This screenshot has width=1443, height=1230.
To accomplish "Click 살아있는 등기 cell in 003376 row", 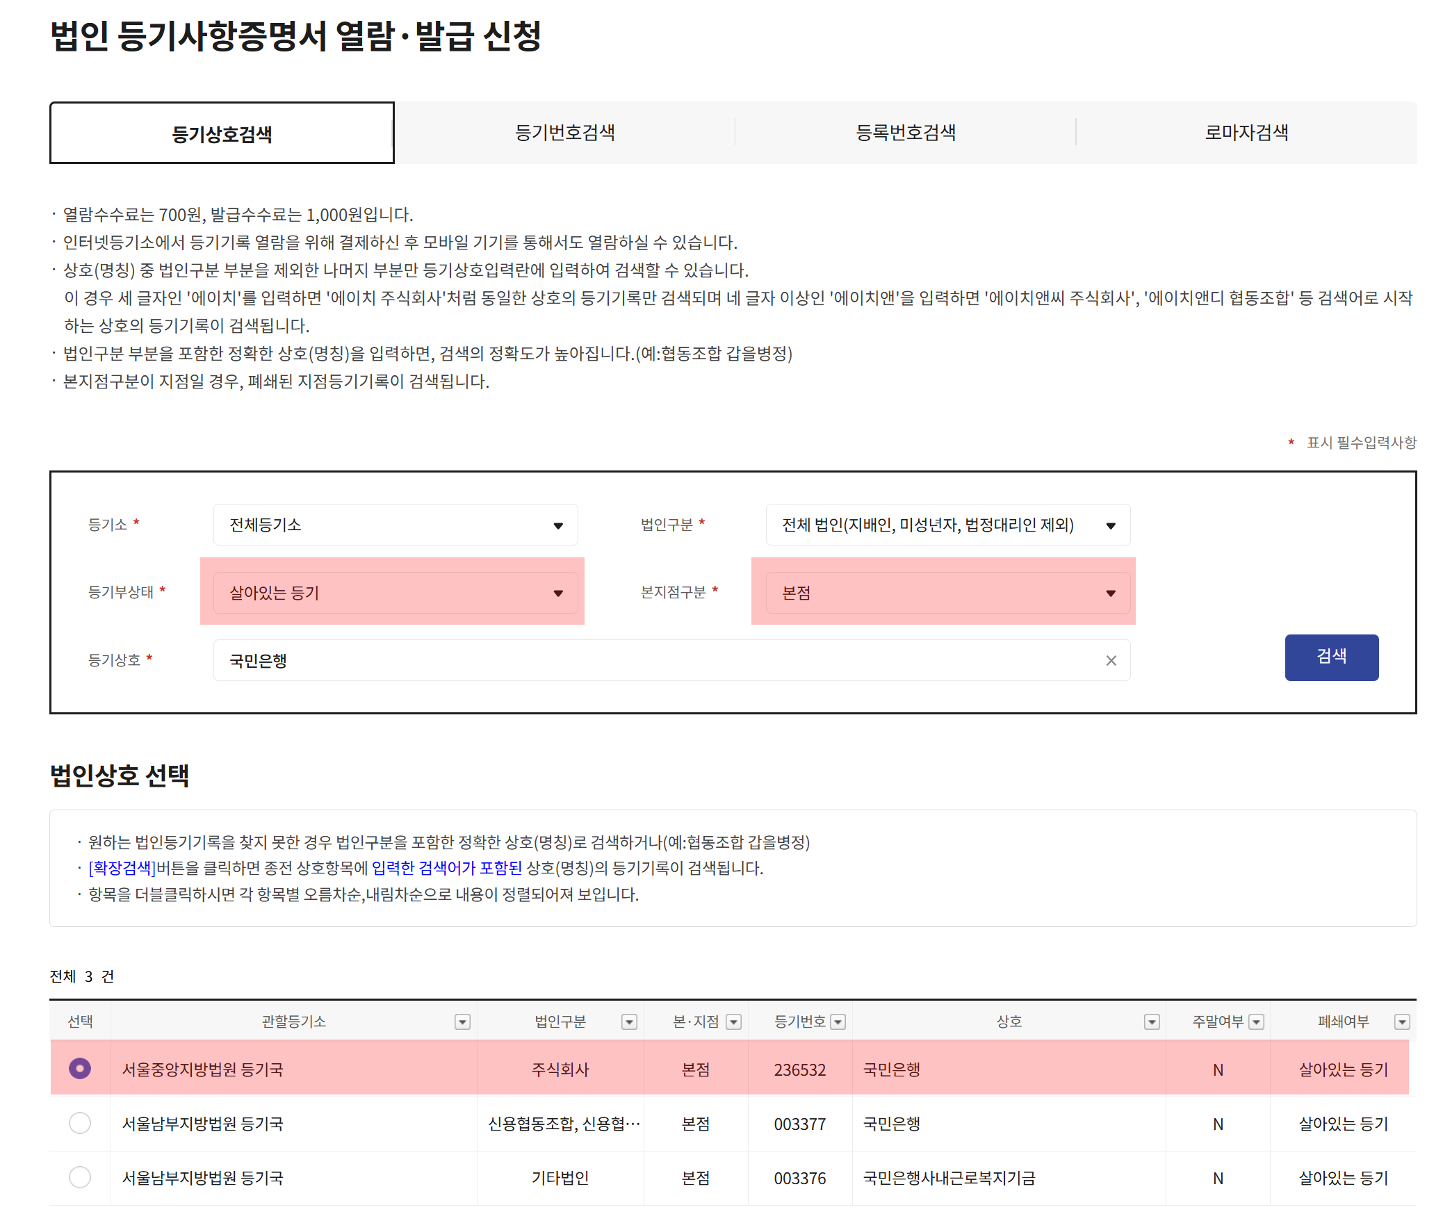I will point(1343,1179).
